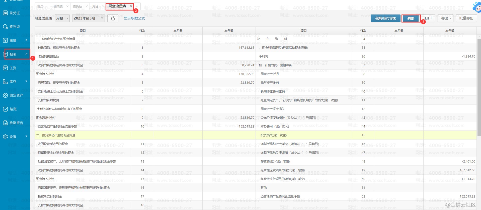
Task: Expand the 库存 inventory submenu
Action: pos(26,81)
